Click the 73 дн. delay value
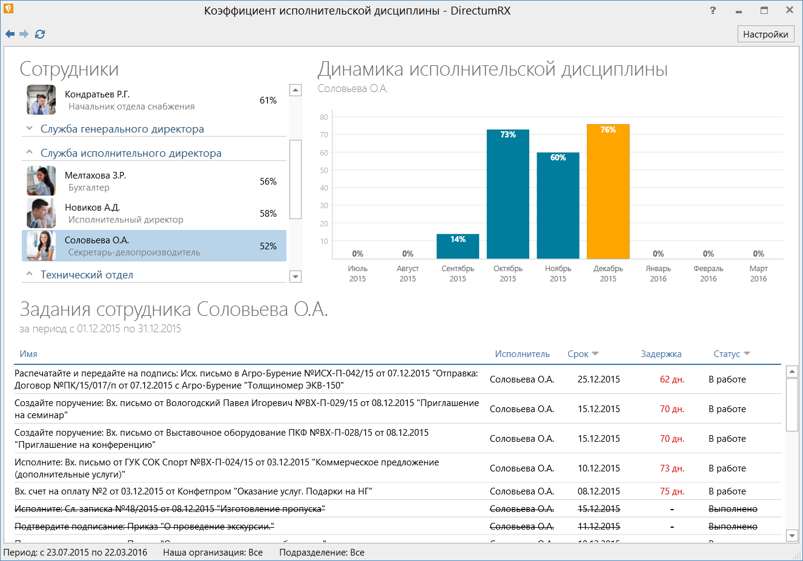The image size is (803, 561). coord(672,468)
